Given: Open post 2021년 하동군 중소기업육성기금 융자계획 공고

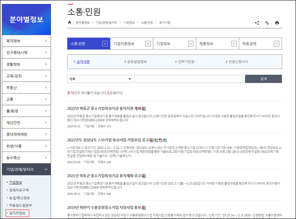Looking at the screenshot, I should (104, 176).
